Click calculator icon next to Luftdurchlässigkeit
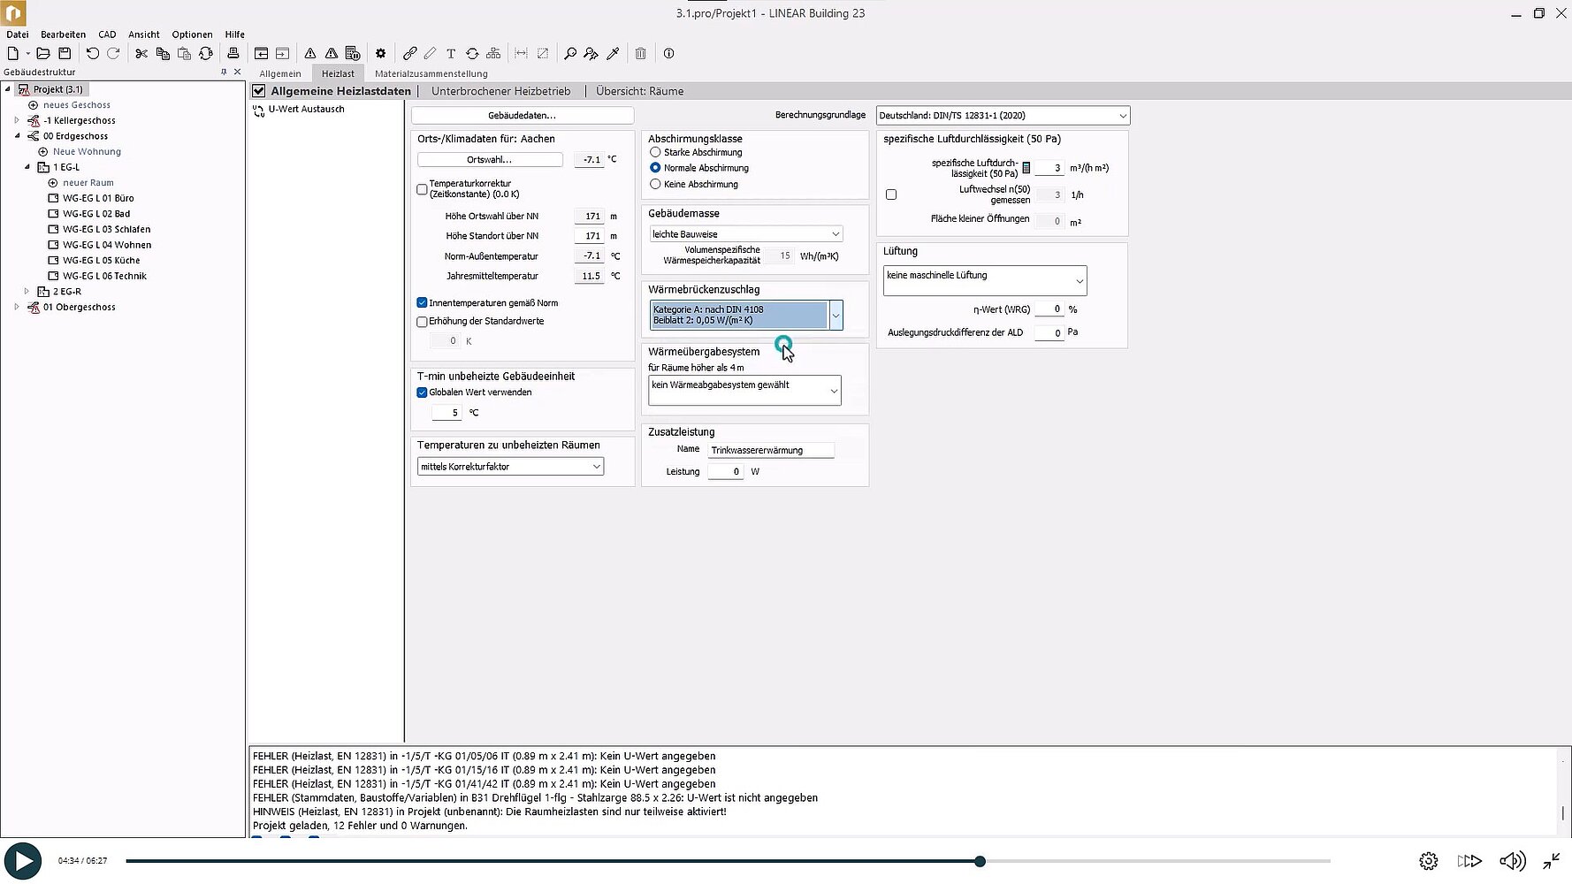 [1026, 168]
